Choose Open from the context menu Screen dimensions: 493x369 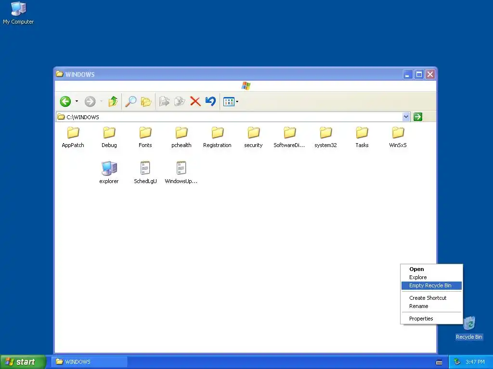[431, 269]
